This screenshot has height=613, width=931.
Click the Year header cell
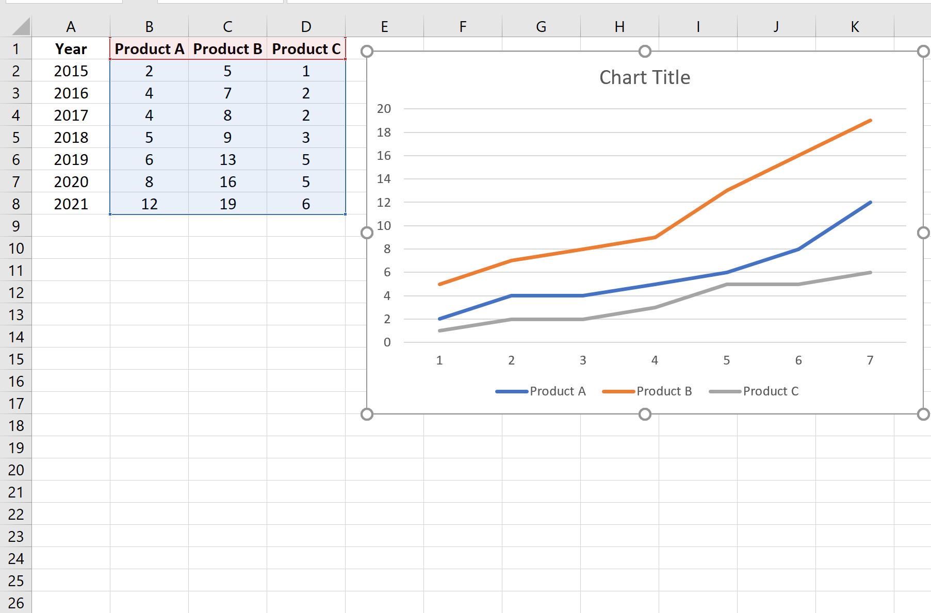coord(71,48)
